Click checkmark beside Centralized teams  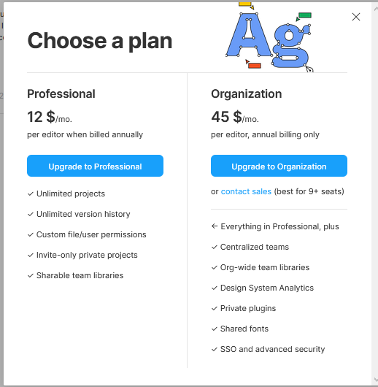[x=215, y=247]
